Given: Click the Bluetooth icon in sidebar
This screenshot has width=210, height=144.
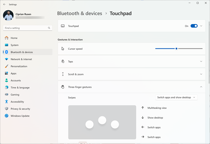Looking at the screenshot, I should pyautogui.click(x=6, y=52).
